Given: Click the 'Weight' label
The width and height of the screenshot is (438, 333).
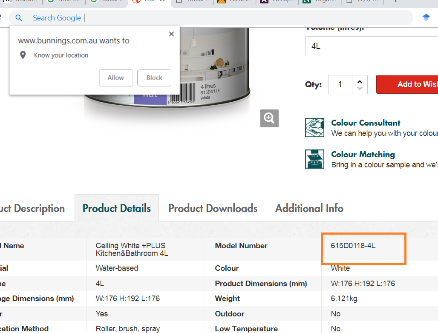Looking at the screenshot, I should 228,299.
